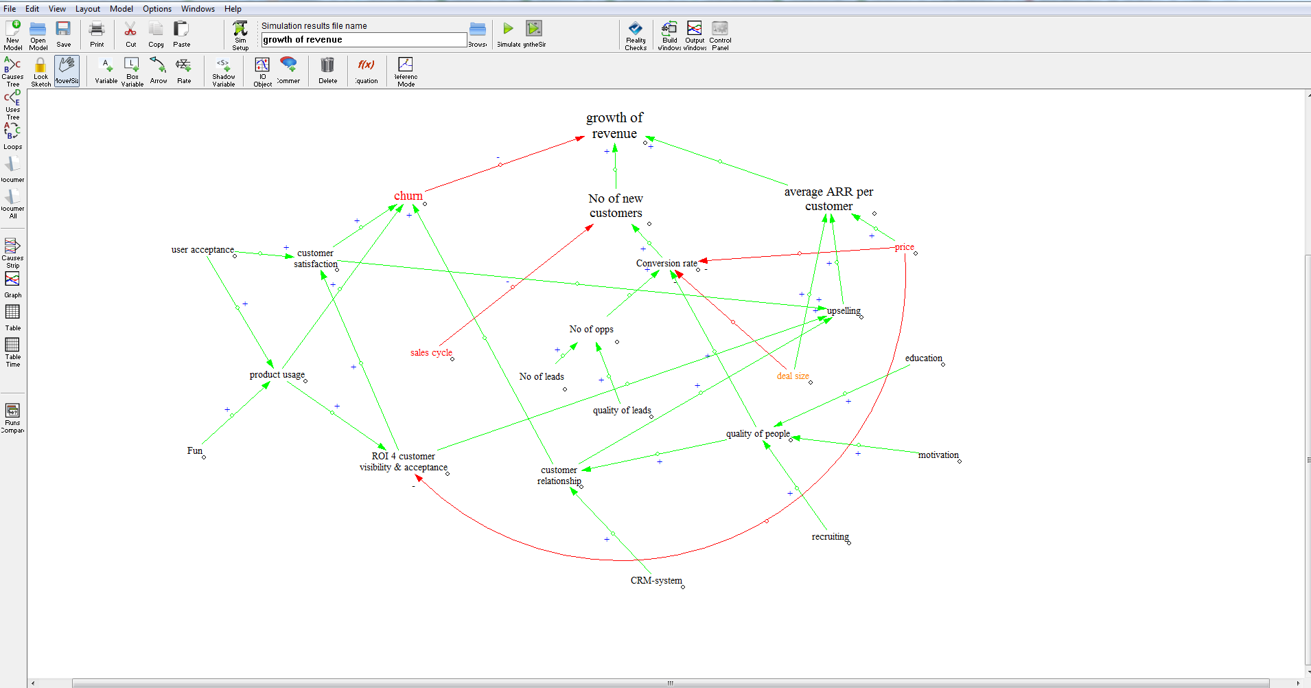Select the Rate tool
Screen dimensions: 1311x688
click(x=184, y=71)
